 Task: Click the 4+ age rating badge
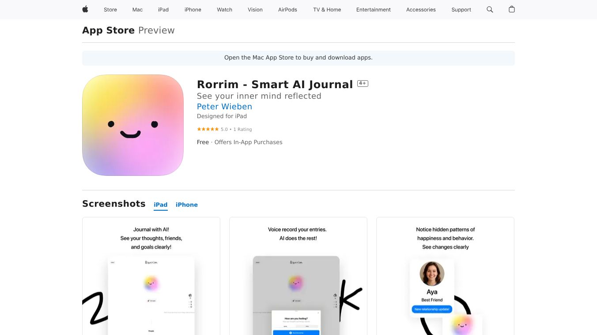[363, 83]
